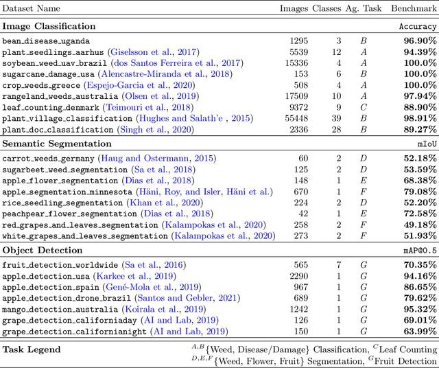Select the mango_detection_australia dataset name
The height and width of the screenshot is (368, 439).
(x=60, y=310)
